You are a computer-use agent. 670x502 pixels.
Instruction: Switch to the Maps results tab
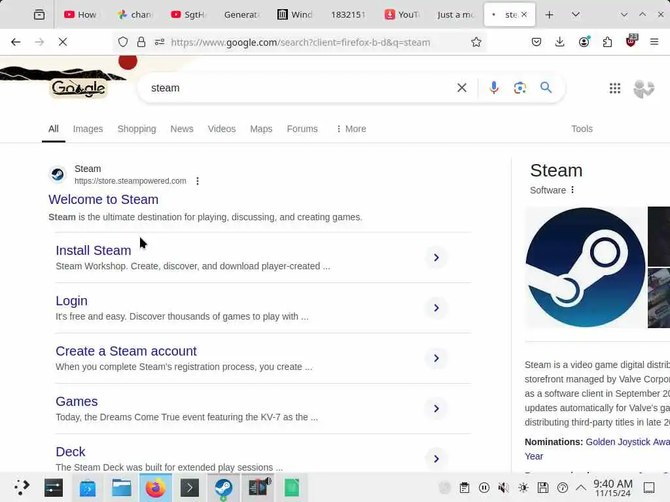[x=261, y=129]
